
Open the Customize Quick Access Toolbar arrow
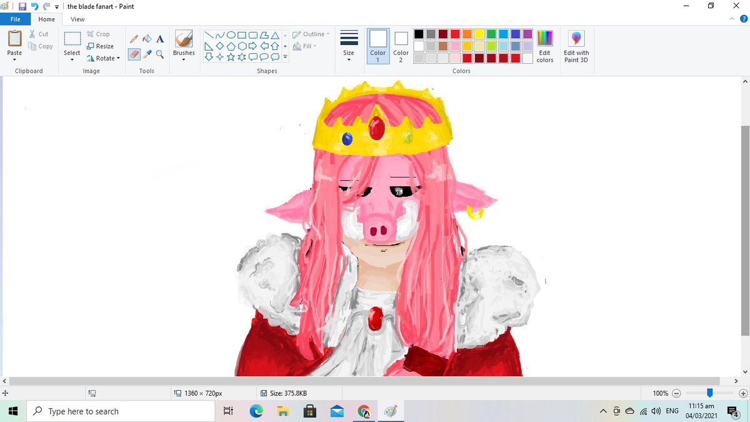click(x=57, y=6)
